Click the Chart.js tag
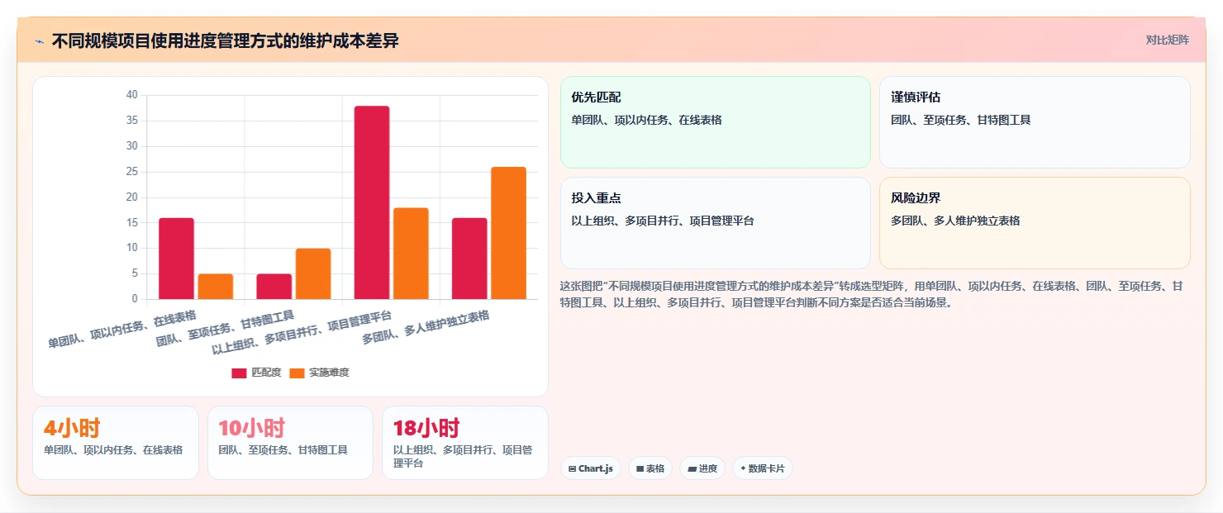The width and height of the screenshot is (1223, 513). point(591,468)
